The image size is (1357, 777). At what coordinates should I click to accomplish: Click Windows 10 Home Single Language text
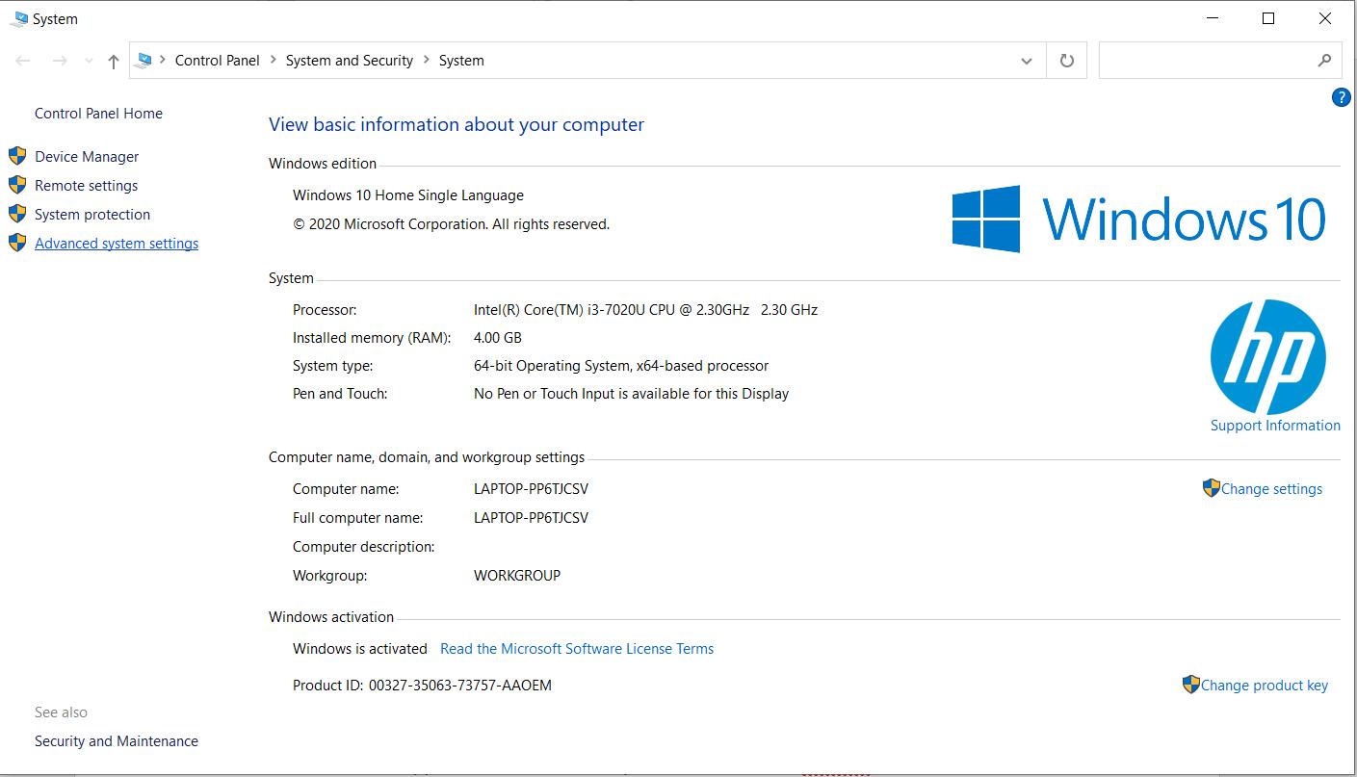408,195
